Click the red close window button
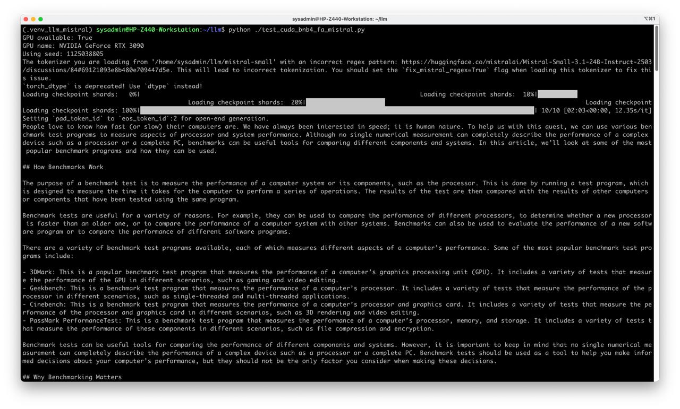Image resolution: width=680 pixels, height=409 pixels. tap(25, 19)
